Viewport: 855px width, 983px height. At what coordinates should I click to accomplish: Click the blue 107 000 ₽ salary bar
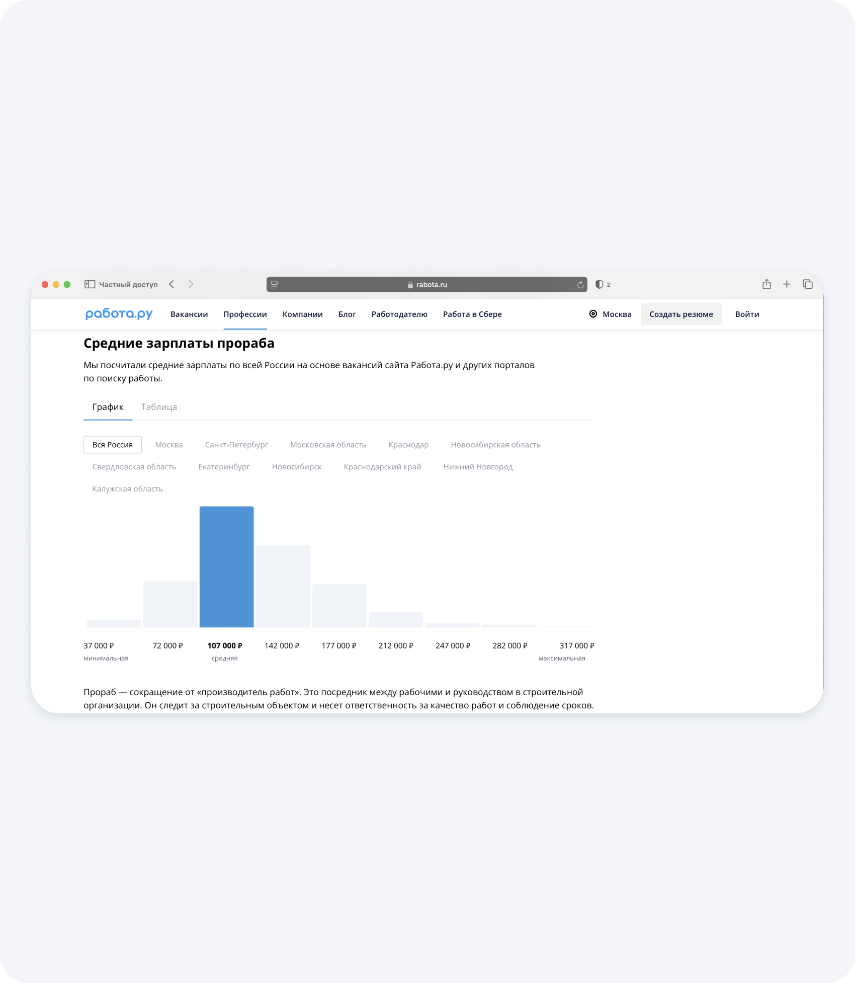pyautogui.click(x=226, y=566)
